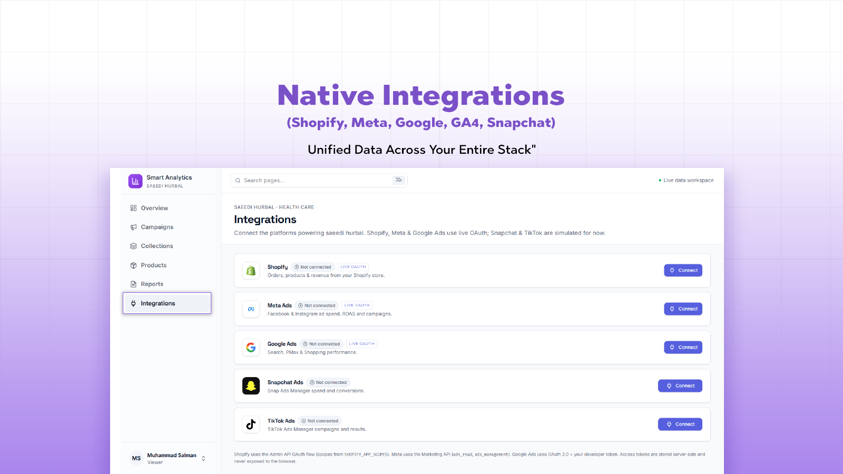Click the green live status dot
This screenshot has height=474, width=843.
[x=660, y=180]
